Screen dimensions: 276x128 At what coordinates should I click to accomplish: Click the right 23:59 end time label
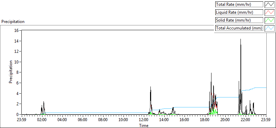pyautogui.click(x=266, y=120)
